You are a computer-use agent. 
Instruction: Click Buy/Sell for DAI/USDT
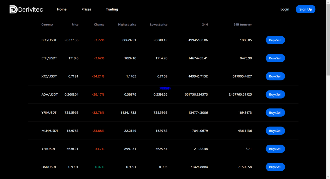(275, 167)
